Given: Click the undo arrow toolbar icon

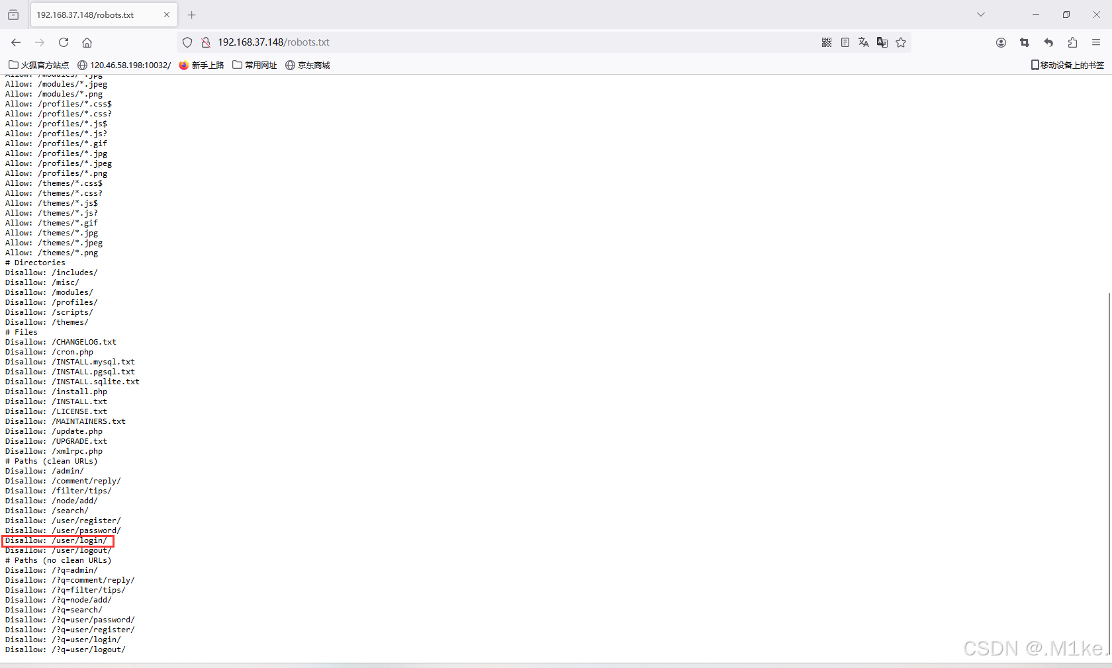Looking at the screenshot, I should coord(1048,42).
